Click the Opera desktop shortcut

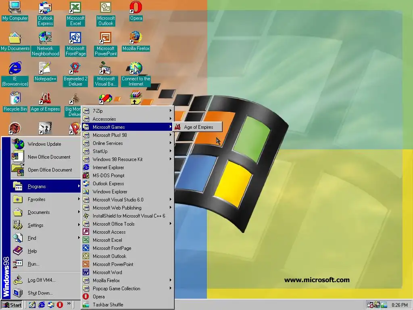(136, 10)
